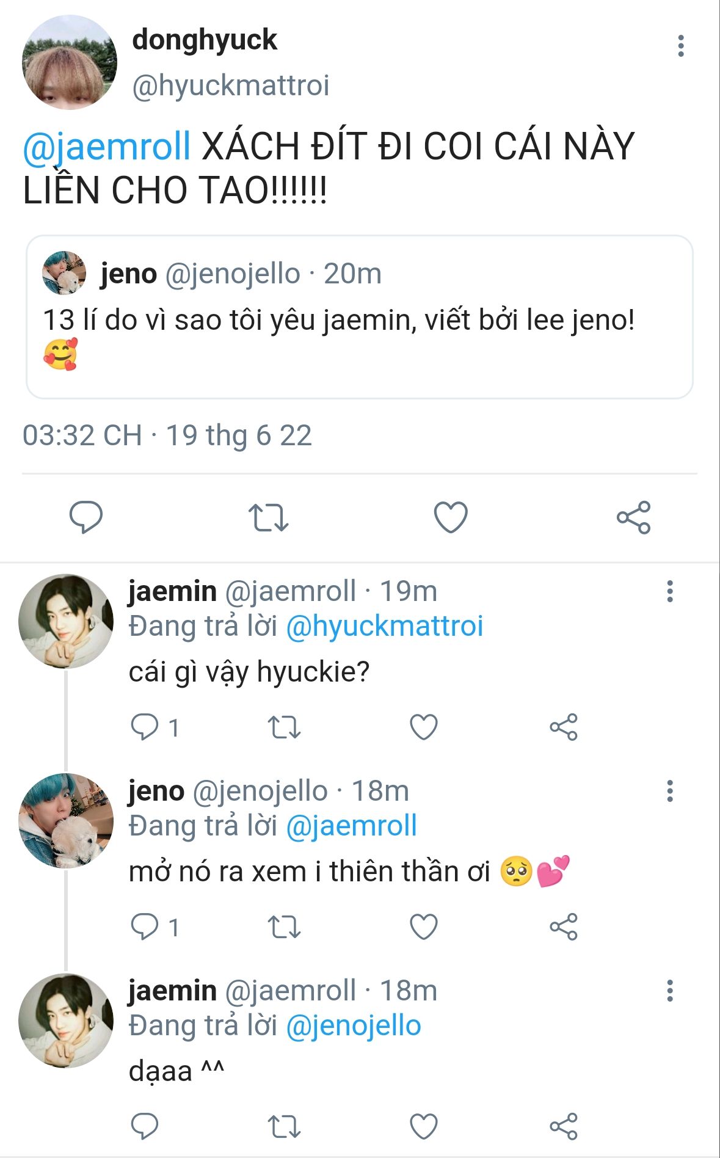Like jeno's 'mở nó ra xem' reply
The height and width of the screenshot is (1158, 720).
pyautogui.click(x=423, y=927)
